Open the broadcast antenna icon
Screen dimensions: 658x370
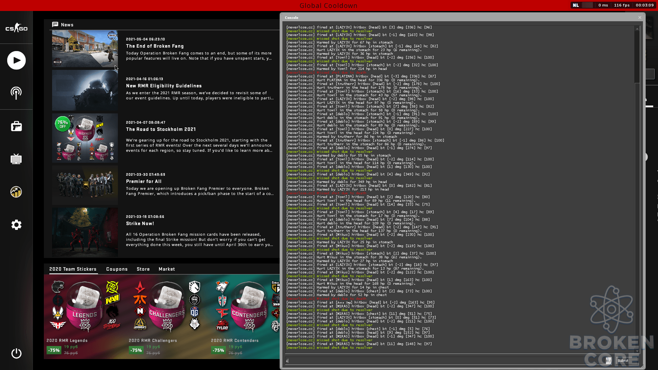coord(16,93)
